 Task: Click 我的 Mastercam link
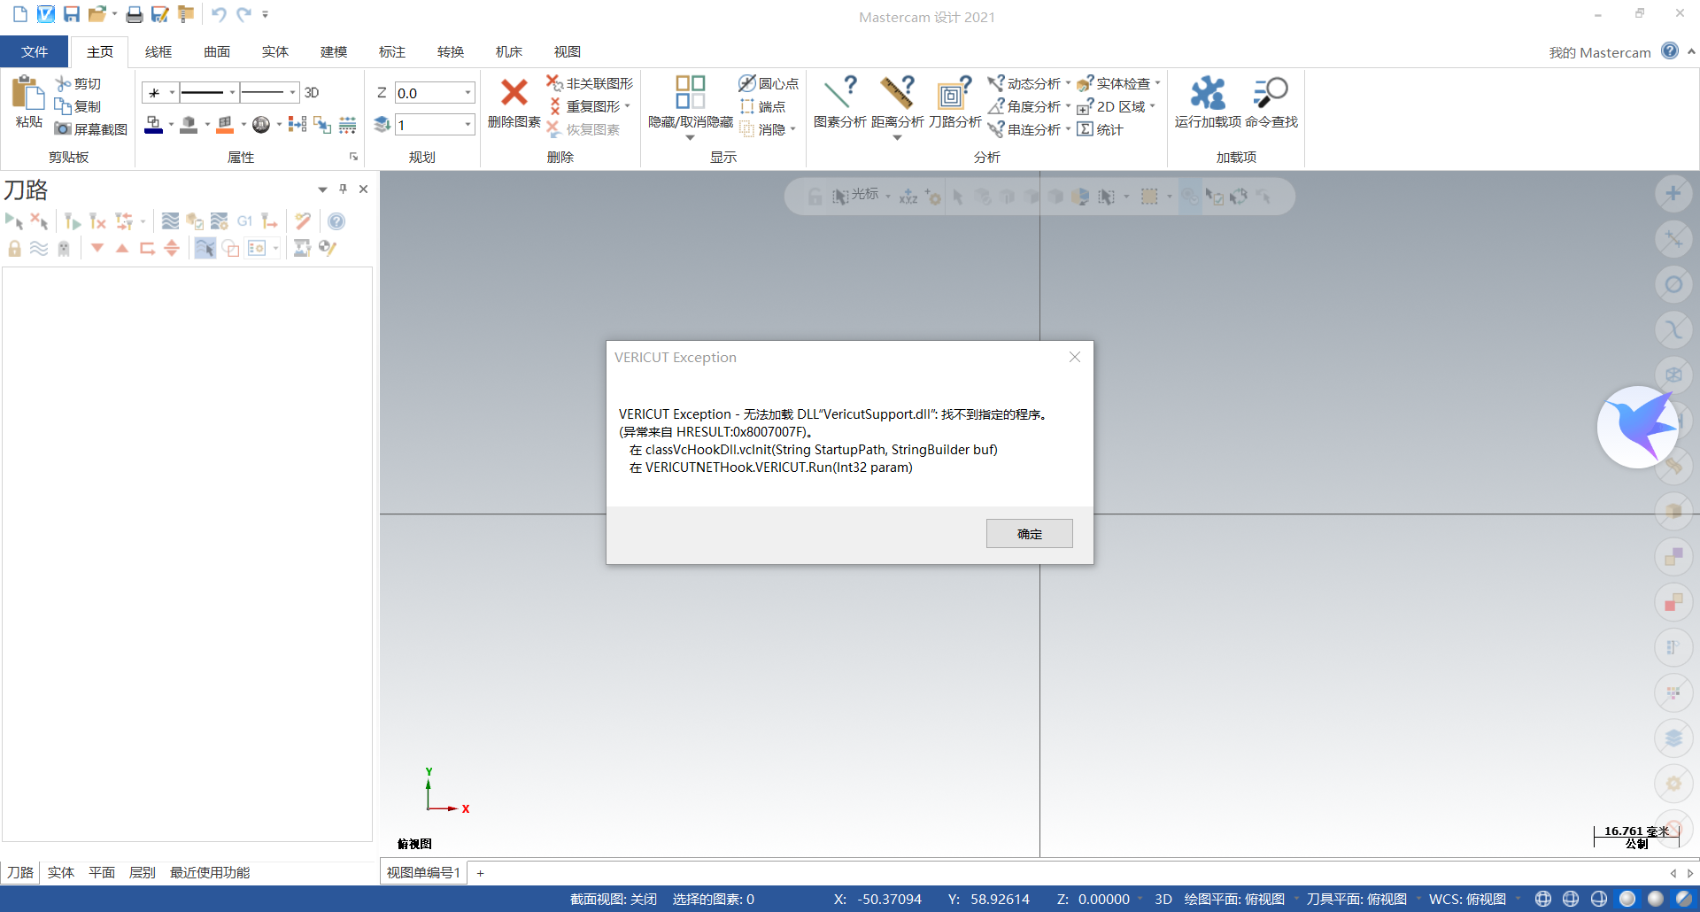point(1600,52)
